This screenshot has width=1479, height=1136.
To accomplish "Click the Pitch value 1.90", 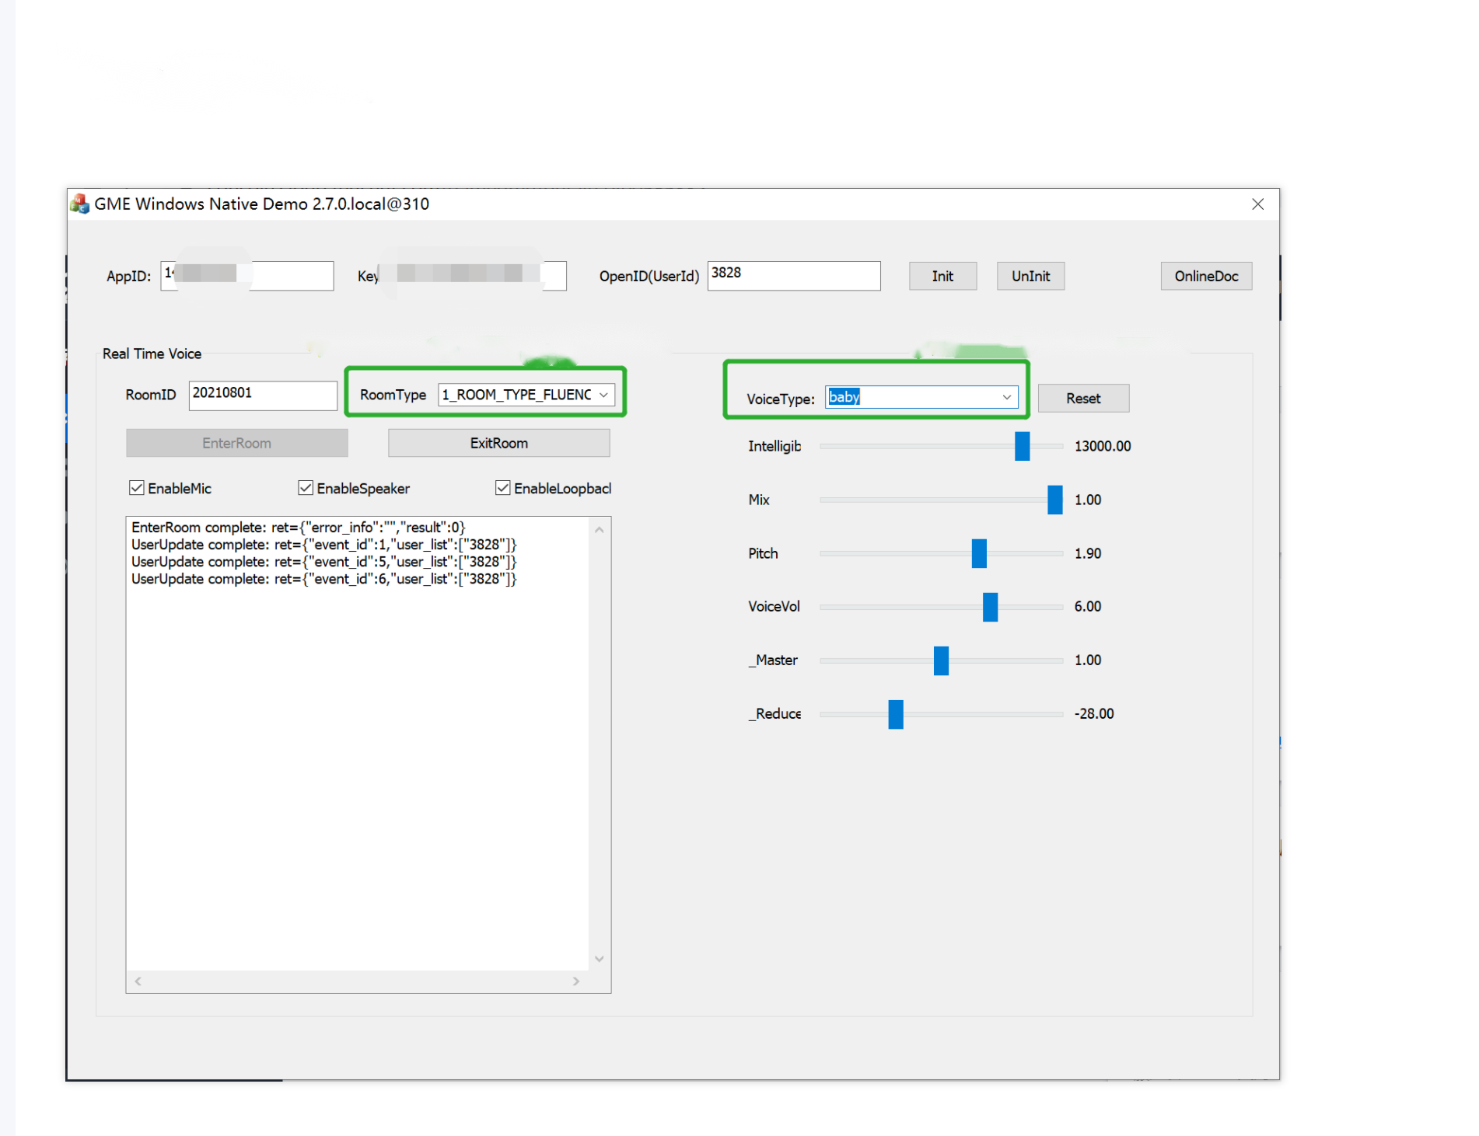I will point(1088,553).
